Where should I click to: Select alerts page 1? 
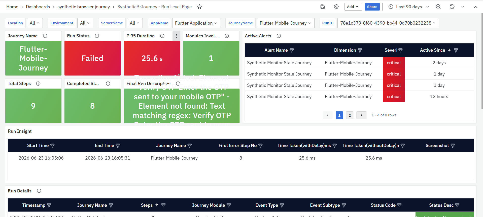point(339,115)
